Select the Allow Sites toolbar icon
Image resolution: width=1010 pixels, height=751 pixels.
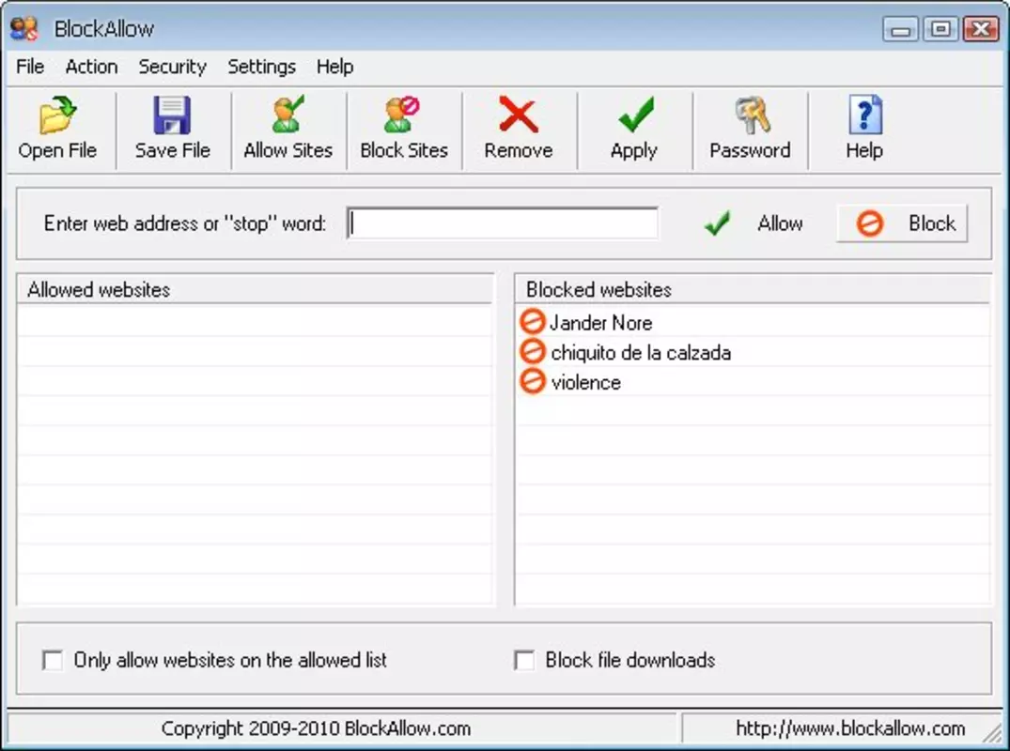pos(287,115)
